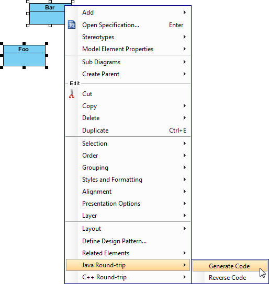Choose Duplicate from the menu
269x284 pixels.
128,130
